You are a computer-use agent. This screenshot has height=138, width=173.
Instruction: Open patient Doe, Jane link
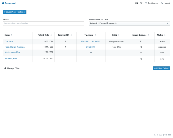(x=9, y=41)
